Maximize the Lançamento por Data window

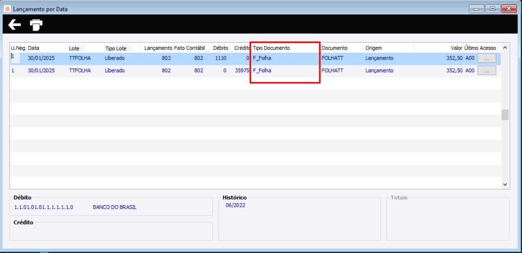493,8
